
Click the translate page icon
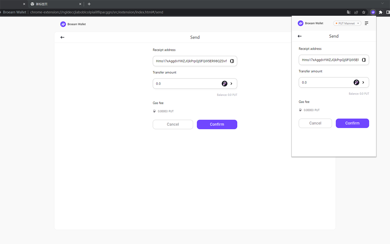pyautogui.click(x=349, y=12)
